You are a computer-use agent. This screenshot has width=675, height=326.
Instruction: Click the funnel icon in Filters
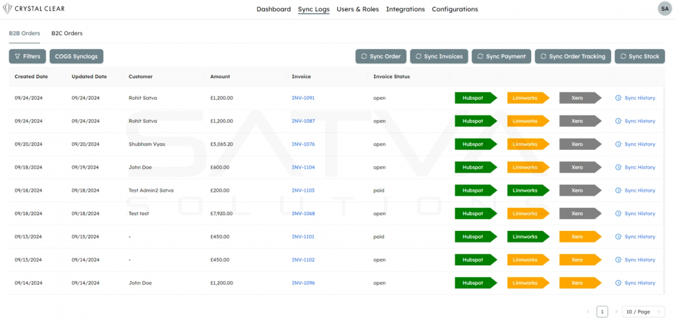[18, 56]
